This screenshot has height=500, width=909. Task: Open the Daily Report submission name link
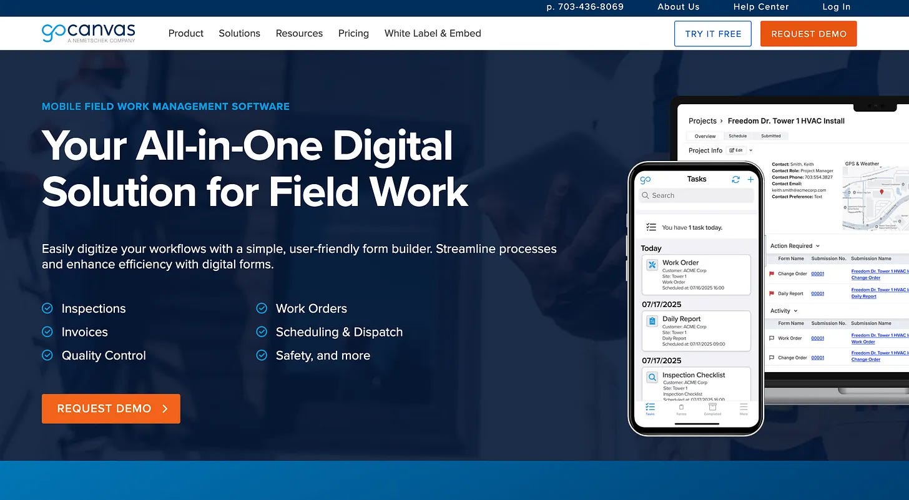880,293
